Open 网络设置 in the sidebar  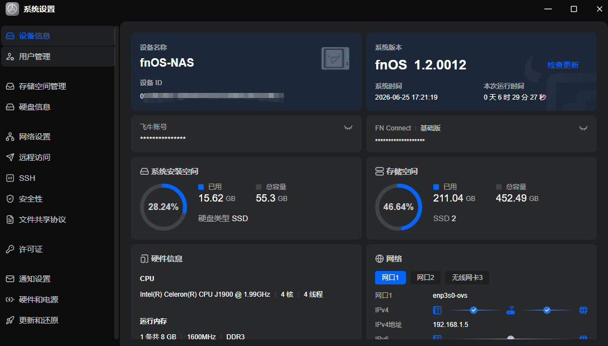(x=58, y=137)
